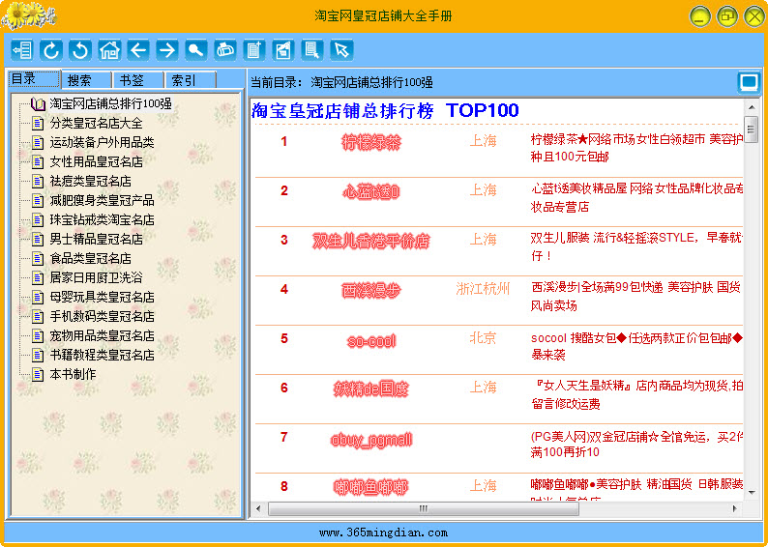
Task: Click the page edit pencil icon
Action: click(x=283, y=50)
